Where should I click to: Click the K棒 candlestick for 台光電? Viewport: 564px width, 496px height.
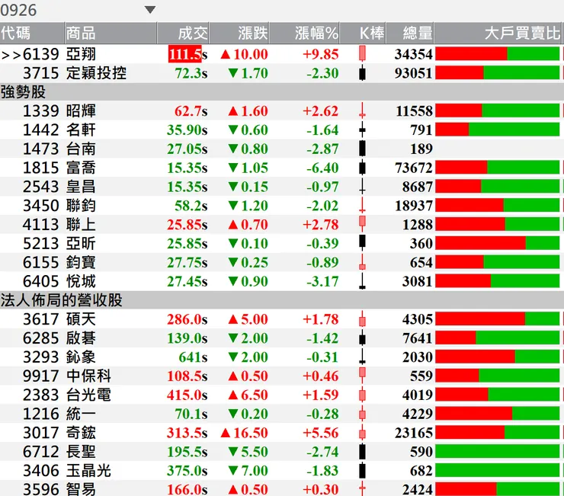pos(362,395)
